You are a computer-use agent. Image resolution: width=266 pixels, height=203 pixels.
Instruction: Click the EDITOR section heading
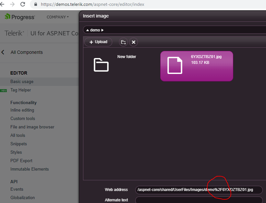19,73
